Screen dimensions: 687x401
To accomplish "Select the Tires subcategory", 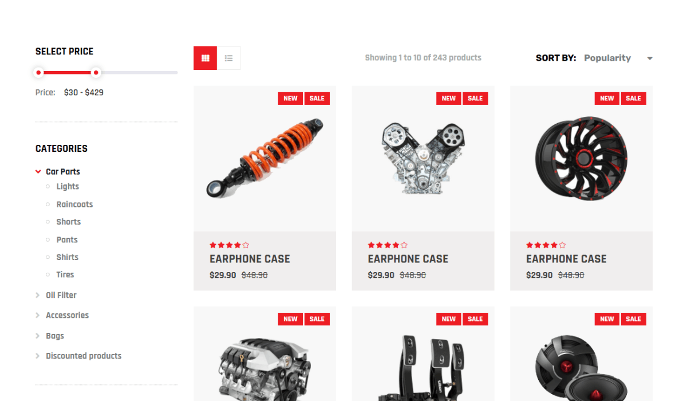I will 65,274.
